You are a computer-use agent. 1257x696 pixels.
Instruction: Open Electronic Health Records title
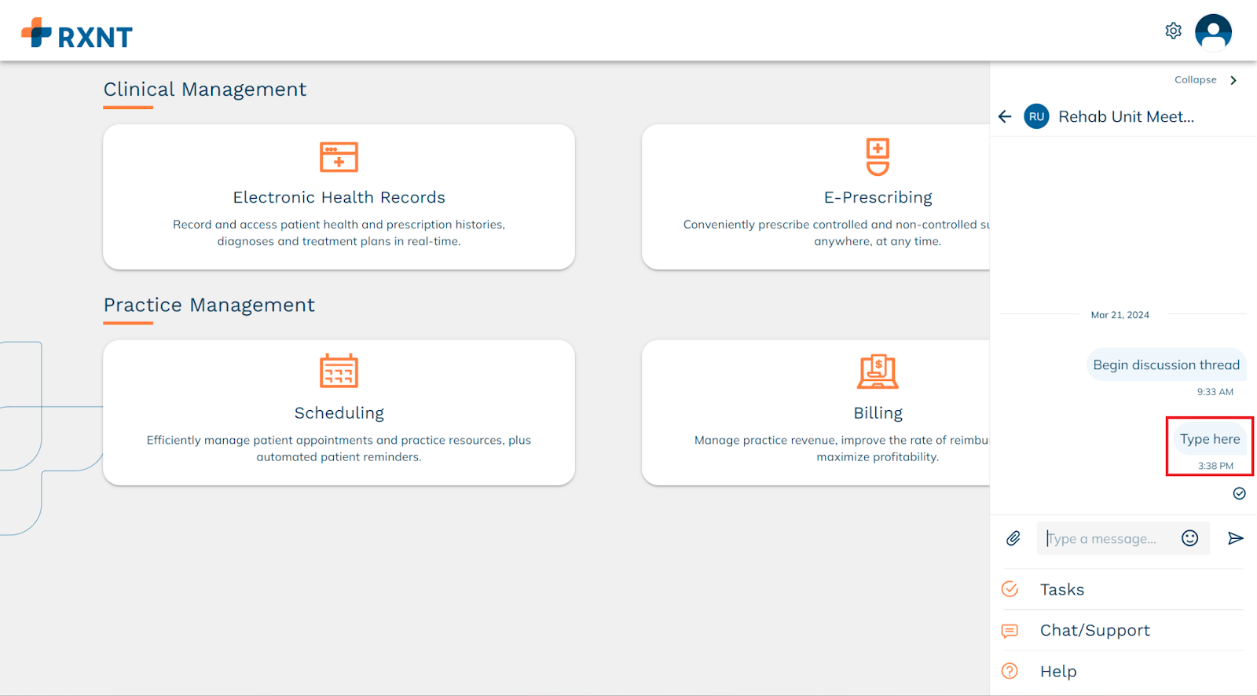point(339,197)
